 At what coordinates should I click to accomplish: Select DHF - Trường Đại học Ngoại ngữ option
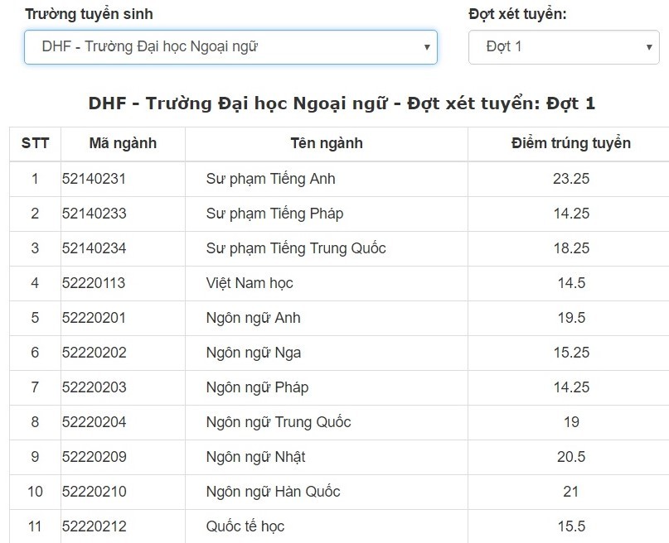pos(230,48)
